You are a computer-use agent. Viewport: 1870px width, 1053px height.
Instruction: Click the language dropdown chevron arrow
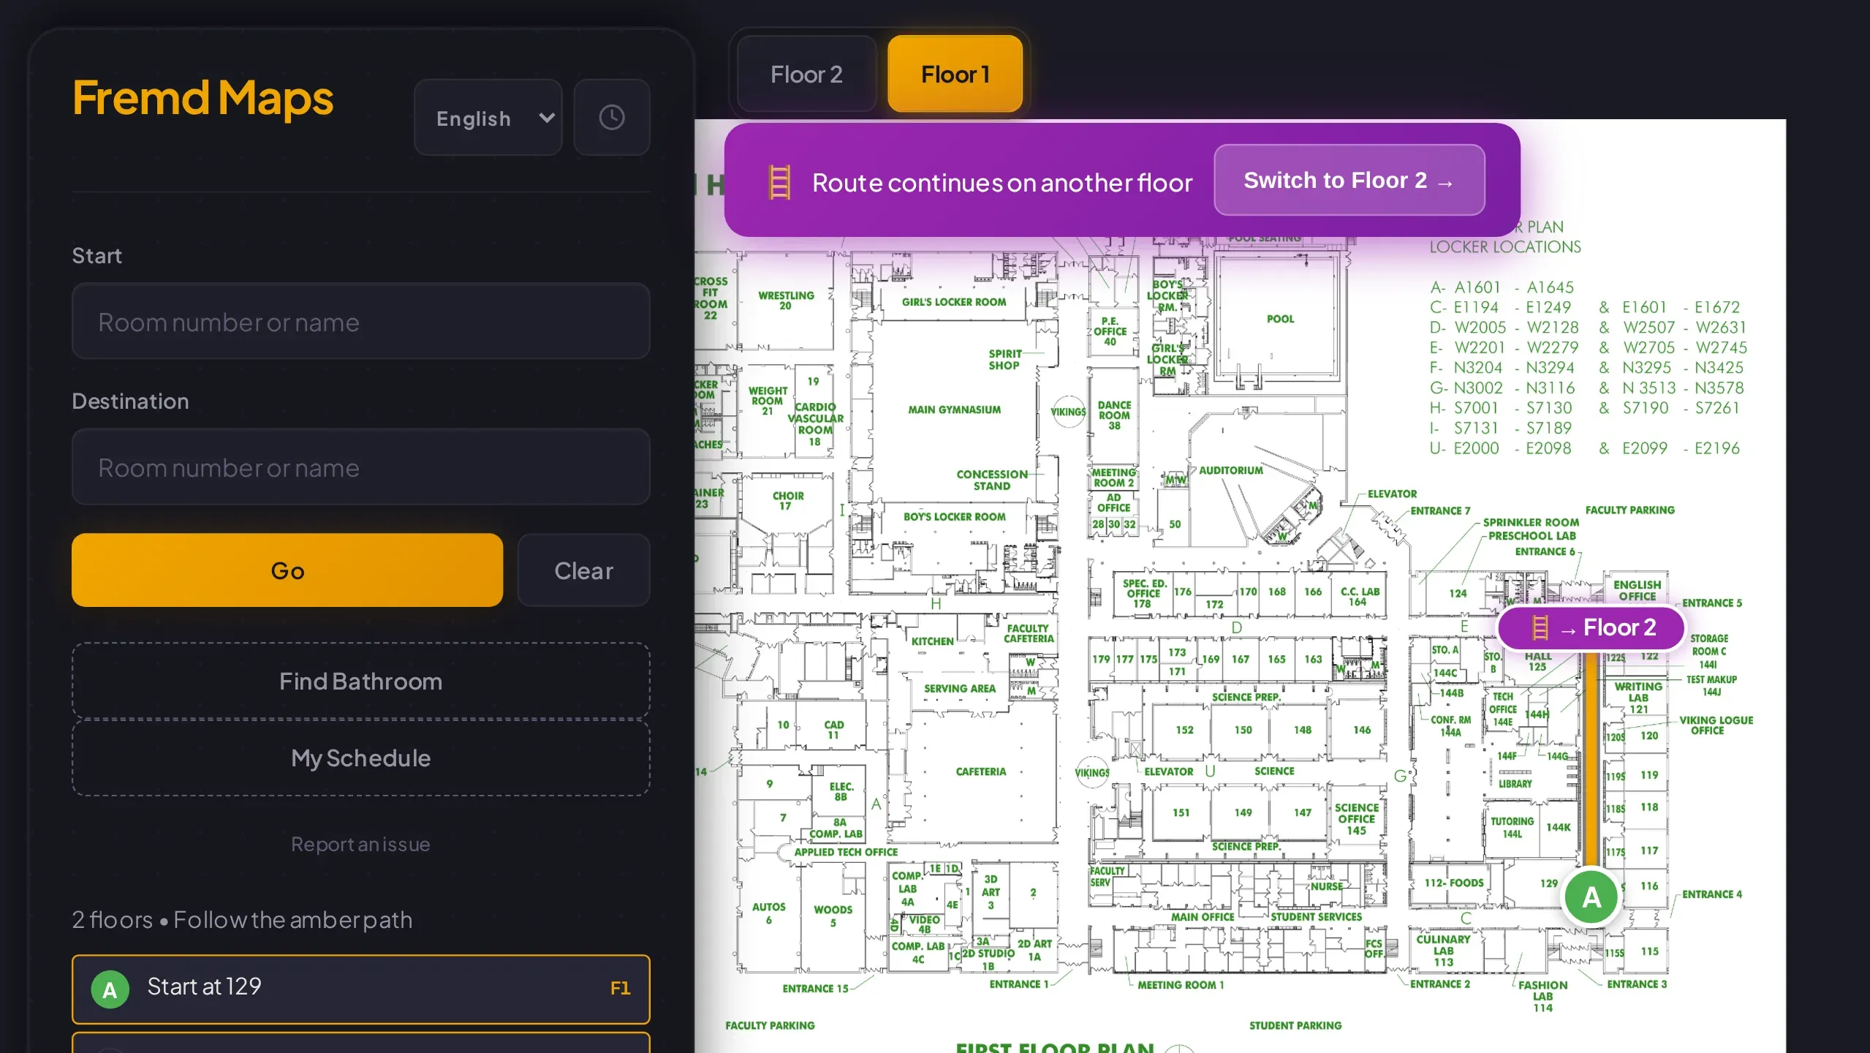pos(547,118)
